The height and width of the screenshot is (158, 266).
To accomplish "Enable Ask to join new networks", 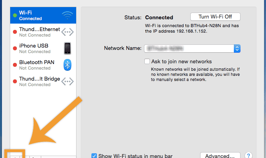I will [x=147, y=62].
